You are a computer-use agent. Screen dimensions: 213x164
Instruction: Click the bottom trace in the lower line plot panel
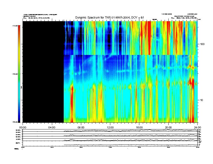pos(130,145)
